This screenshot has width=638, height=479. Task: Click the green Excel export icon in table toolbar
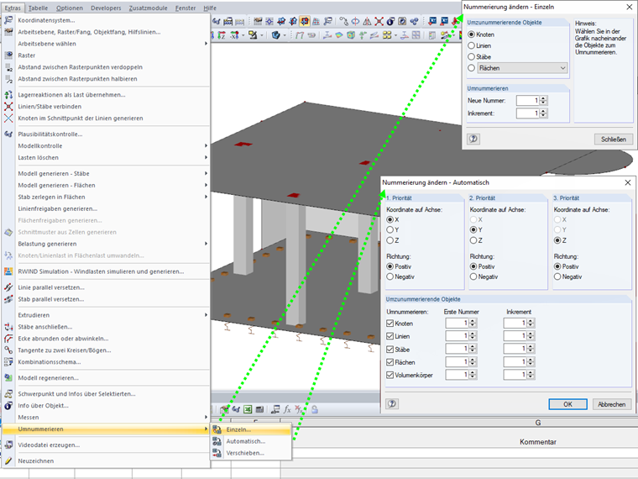pyautogui.click(x=248, y=409)
